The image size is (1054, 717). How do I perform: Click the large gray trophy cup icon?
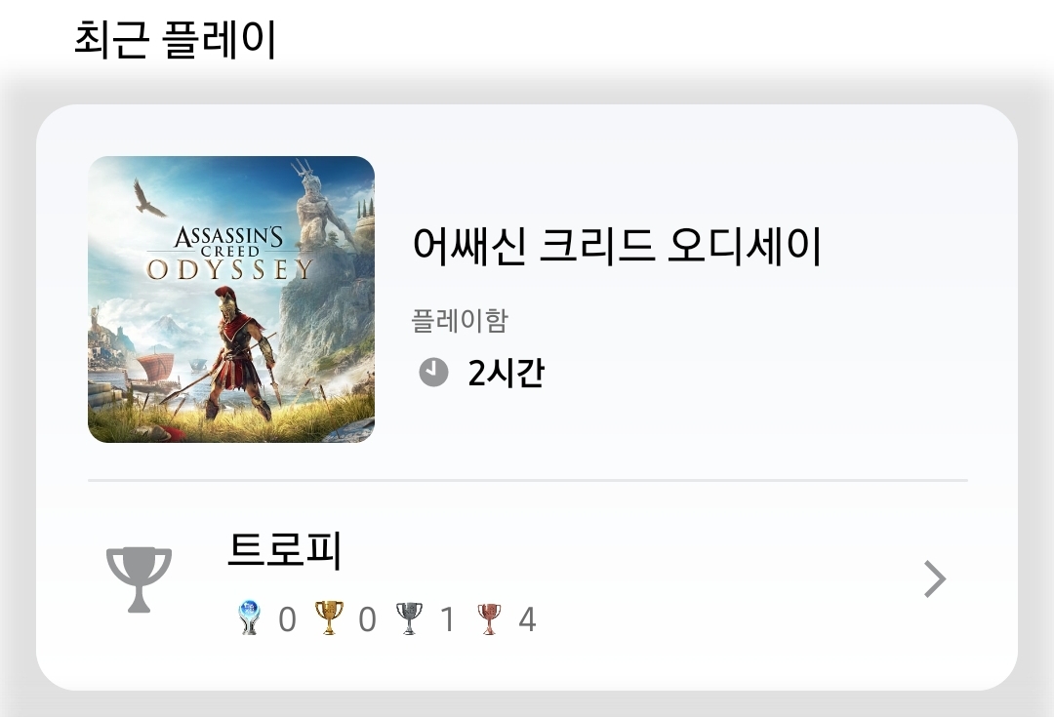[140, 579]
